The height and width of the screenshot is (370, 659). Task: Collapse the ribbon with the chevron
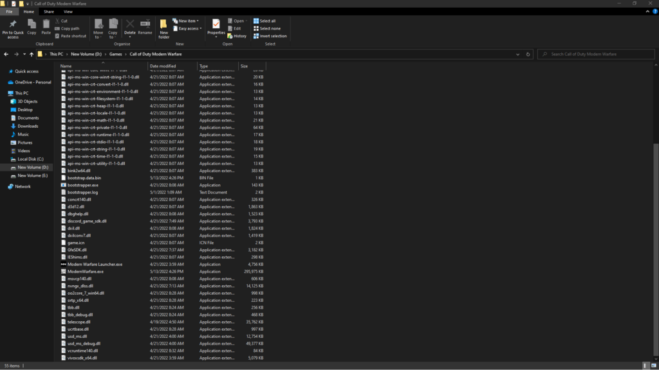[647, 12]
